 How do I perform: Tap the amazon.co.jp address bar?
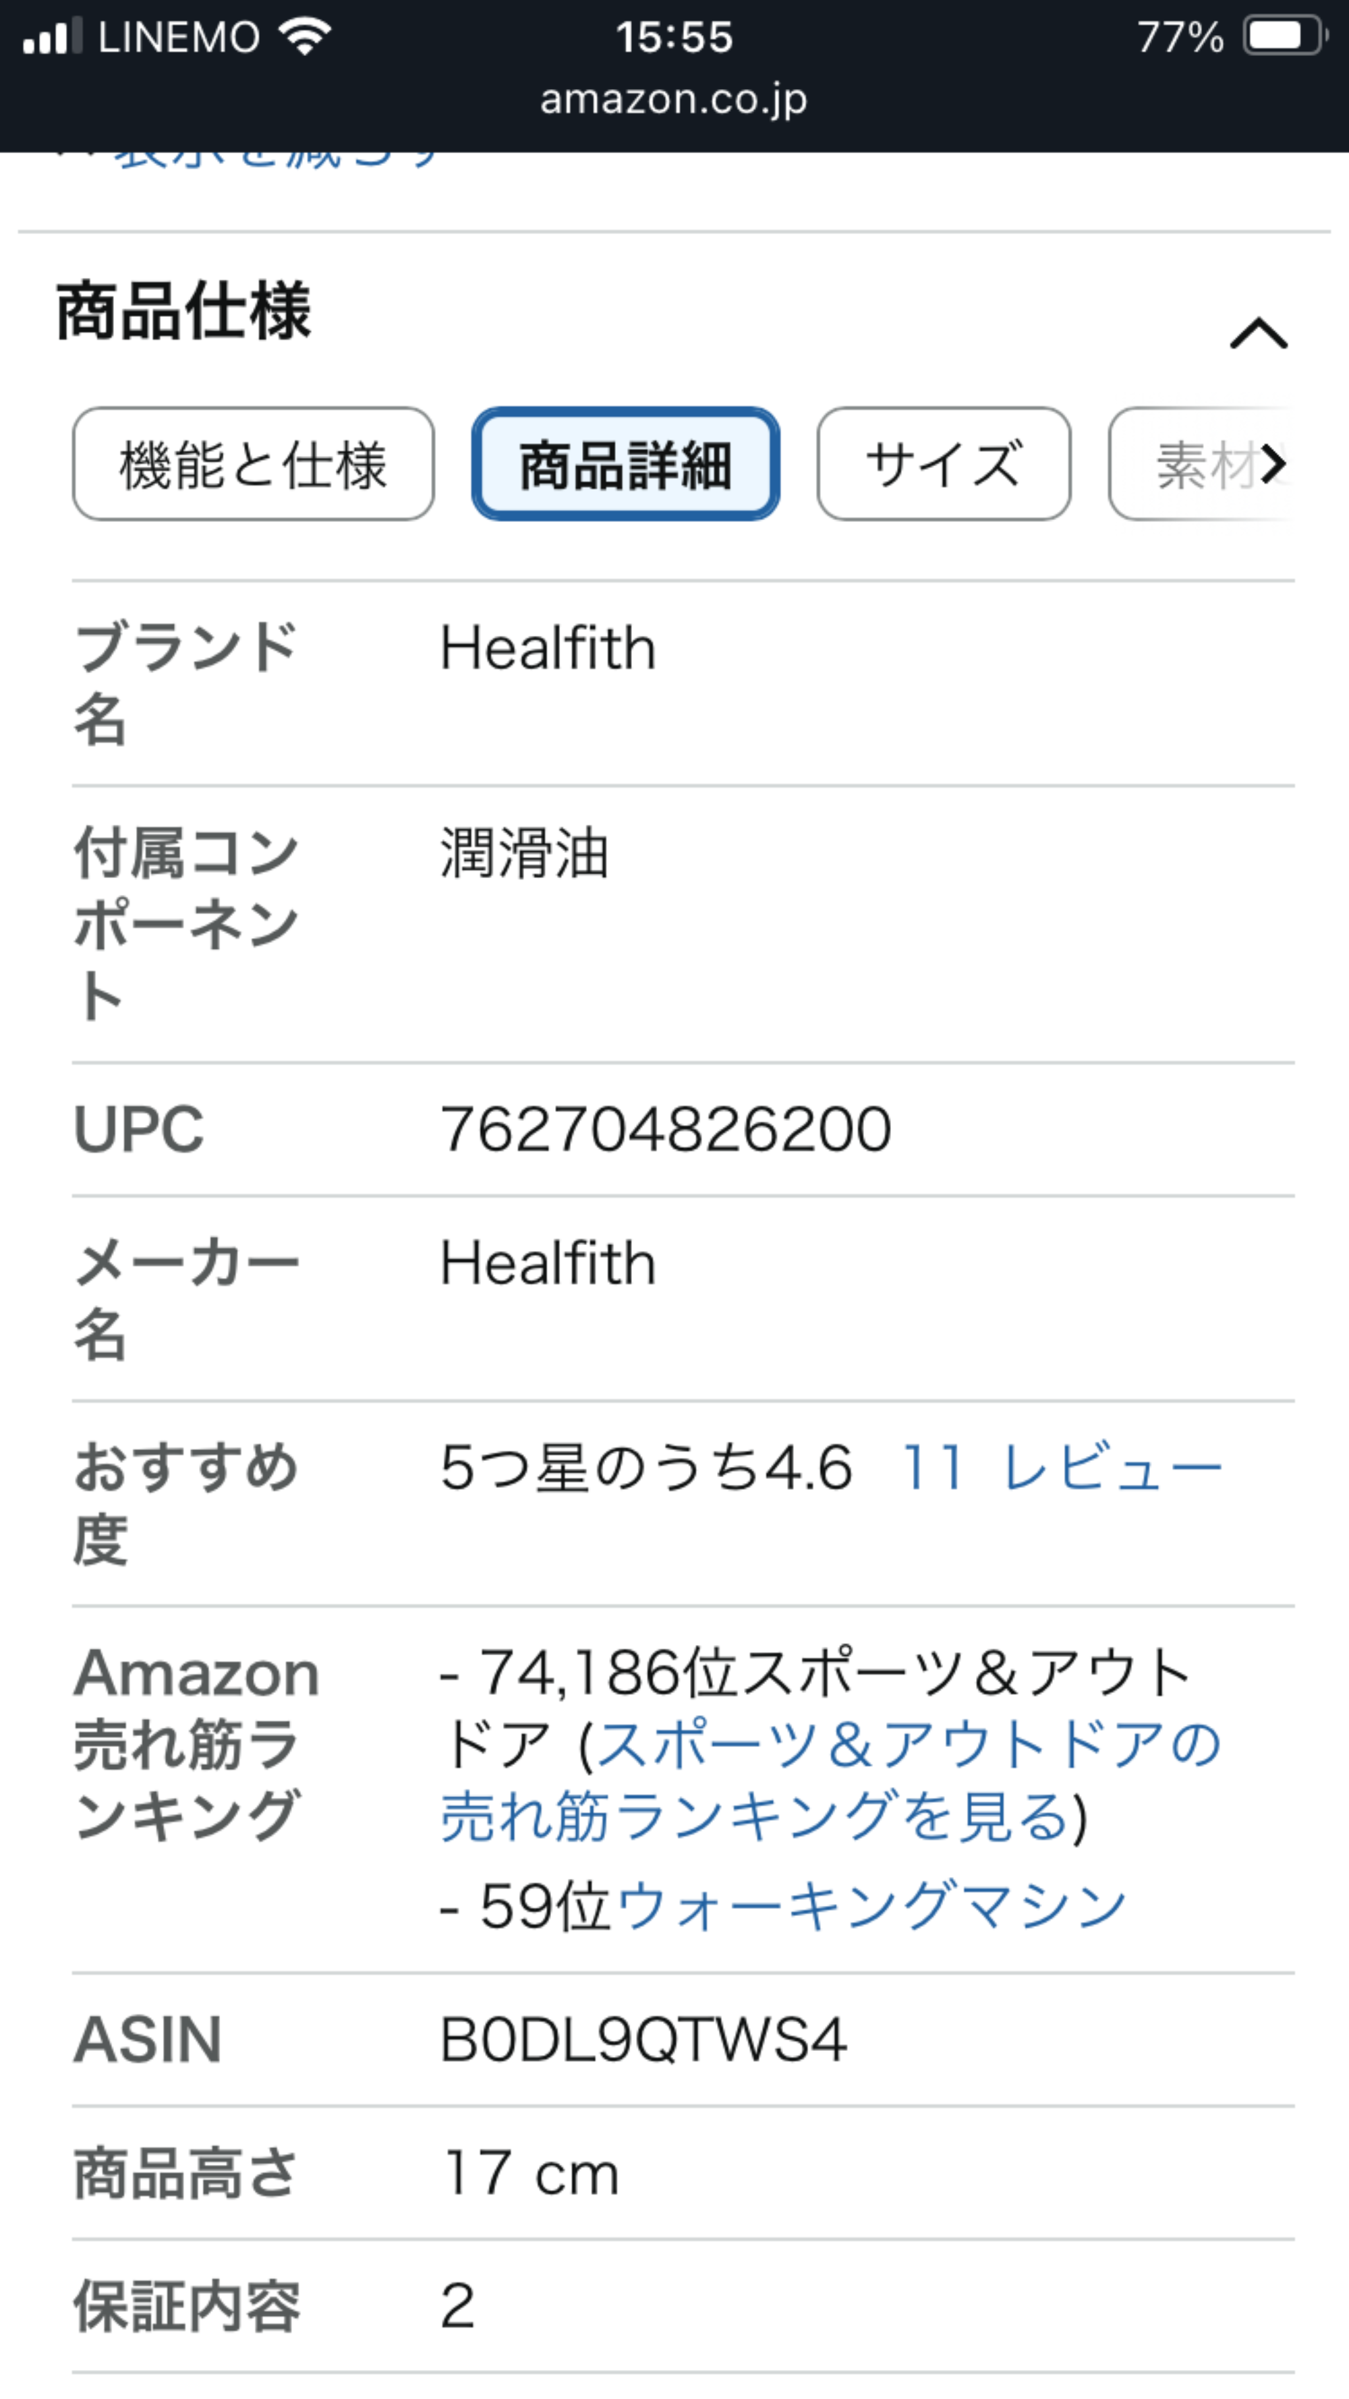point(674,98)
